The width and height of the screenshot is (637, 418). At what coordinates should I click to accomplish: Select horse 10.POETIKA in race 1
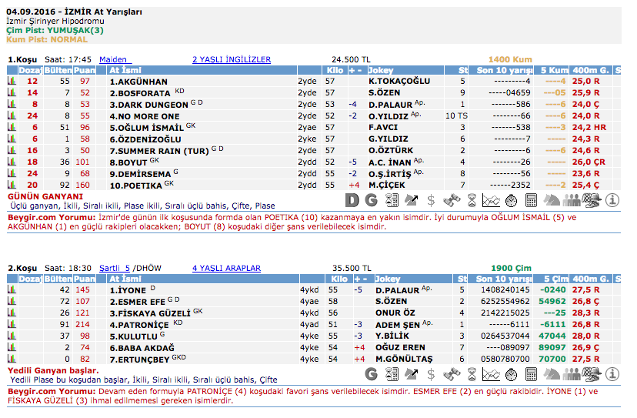[x=136, y=185]
